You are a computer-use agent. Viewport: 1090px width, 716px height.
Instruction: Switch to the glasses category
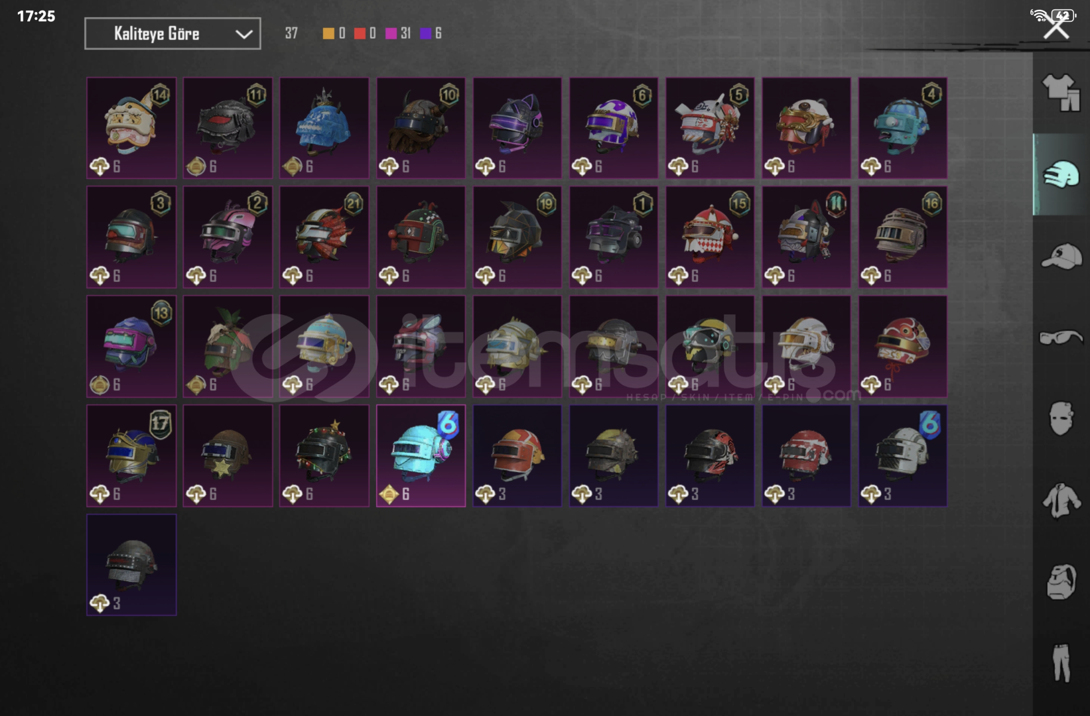tap(1061, 337)
